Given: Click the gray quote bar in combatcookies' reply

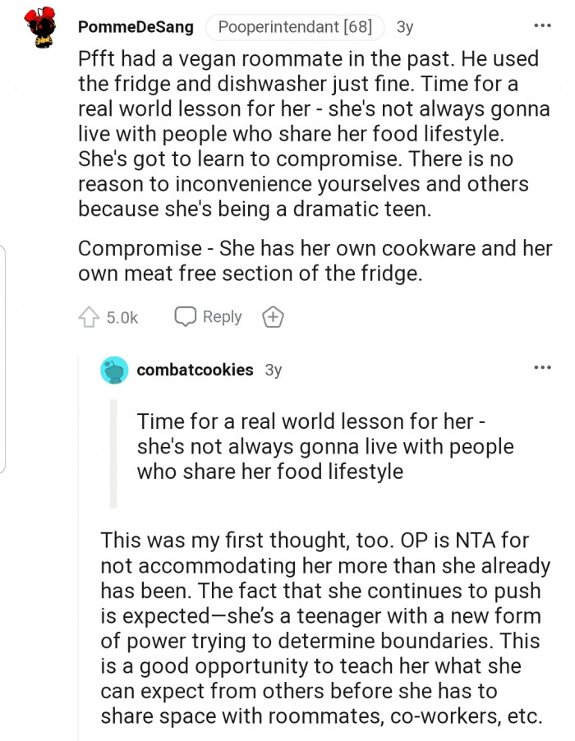Looking at the screenshot, I should (113, 453).
